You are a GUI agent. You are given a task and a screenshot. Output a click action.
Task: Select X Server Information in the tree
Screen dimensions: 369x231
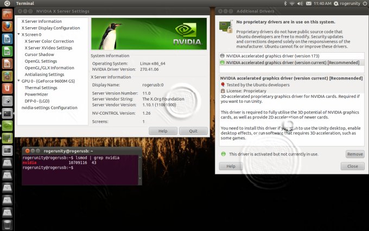(41, 21)
